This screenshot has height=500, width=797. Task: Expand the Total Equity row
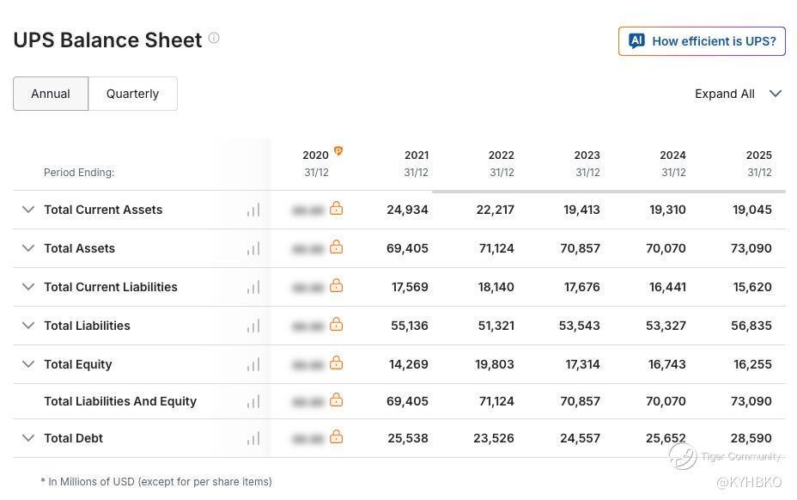tap(28, 364)
